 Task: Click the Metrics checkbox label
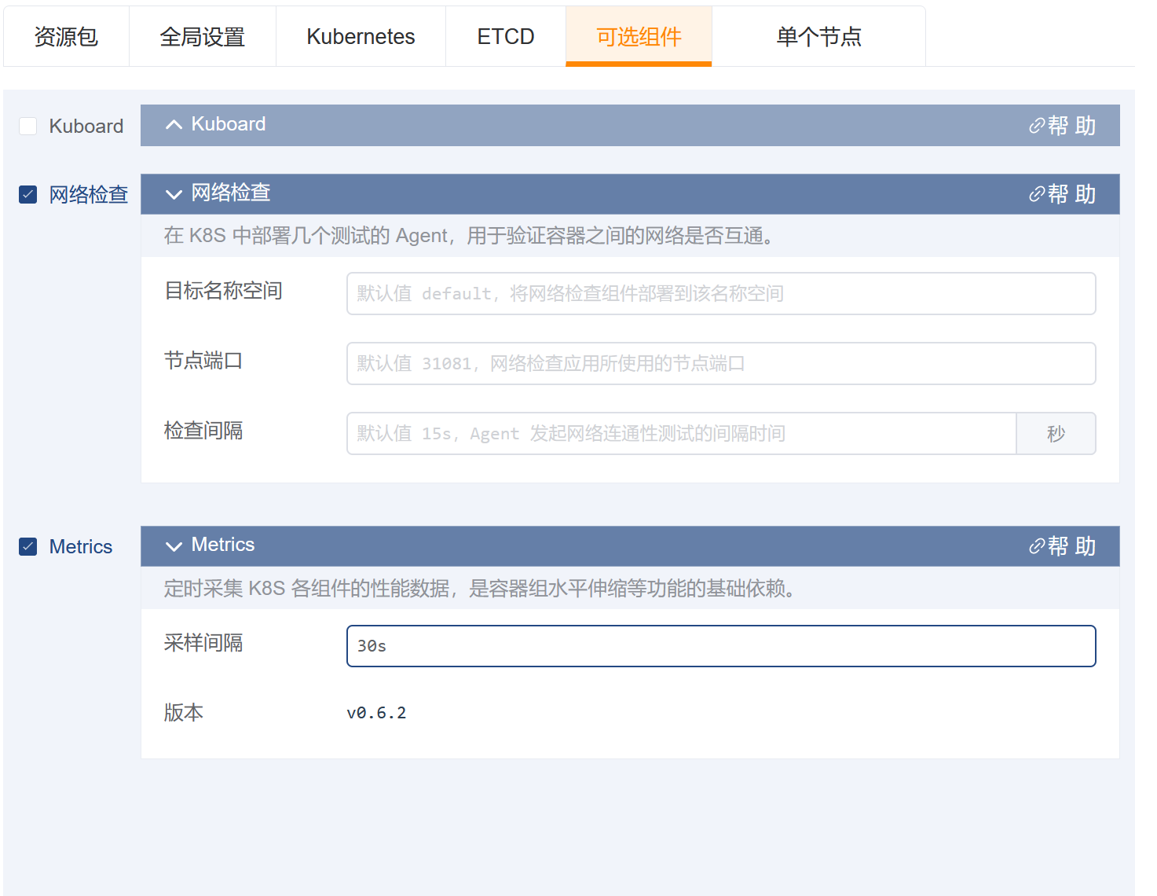81,546
